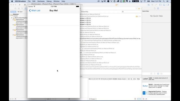Open the Edit menu
Image resolution: width=180 pixels, height=101 pixels.
click(34, 1)
